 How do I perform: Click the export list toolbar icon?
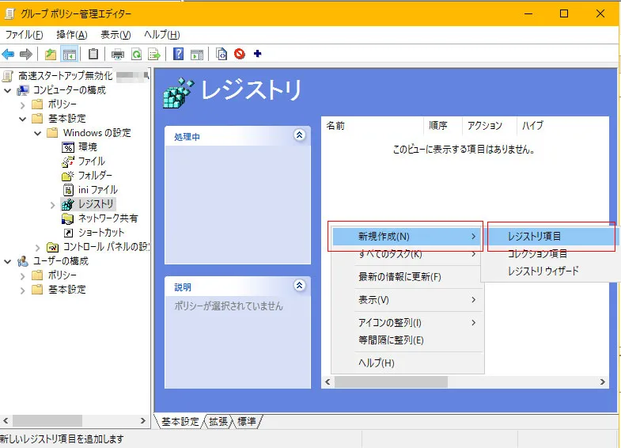click(x=154, y=54)
